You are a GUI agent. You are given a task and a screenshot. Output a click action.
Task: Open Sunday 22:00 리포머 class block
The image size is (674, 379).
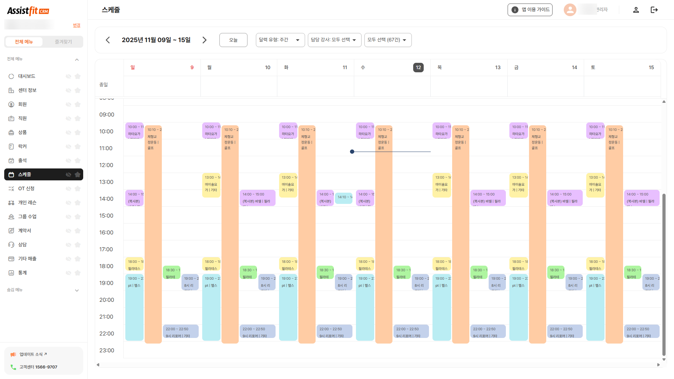coord(180,332)
